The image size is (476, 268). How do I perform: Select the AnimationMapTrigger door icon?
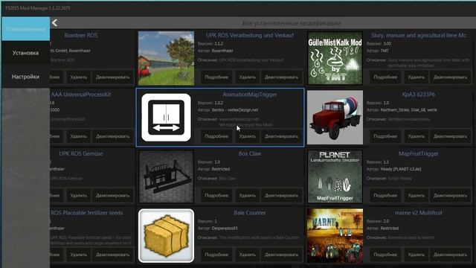pyautogui.click(x=166, y=118)
